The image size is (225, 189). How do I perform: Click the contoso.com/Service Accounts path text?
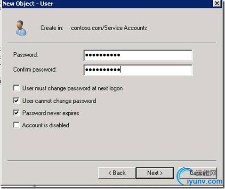pyautogui.click(x=109, y=28)
